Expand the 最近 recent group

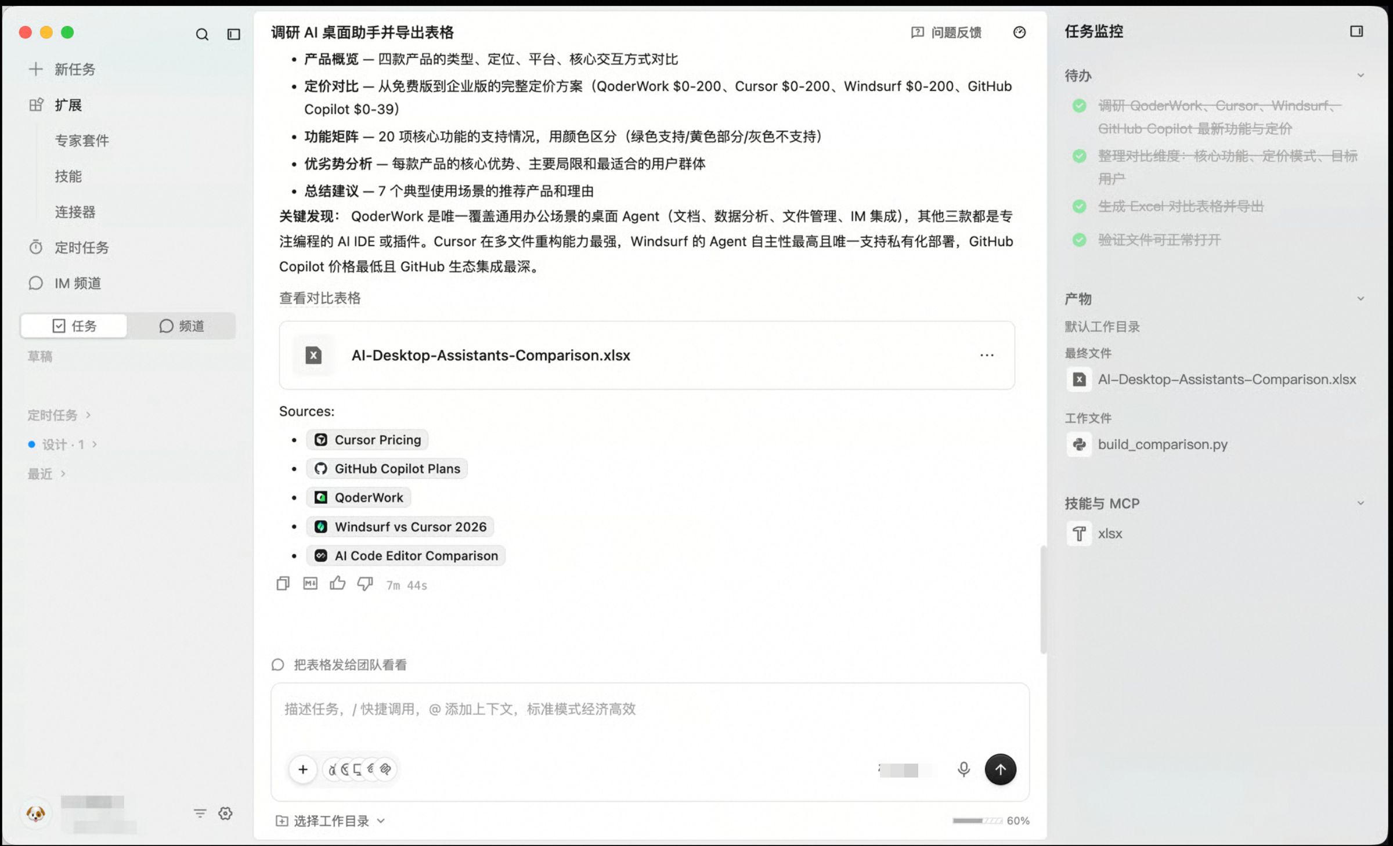46,474
